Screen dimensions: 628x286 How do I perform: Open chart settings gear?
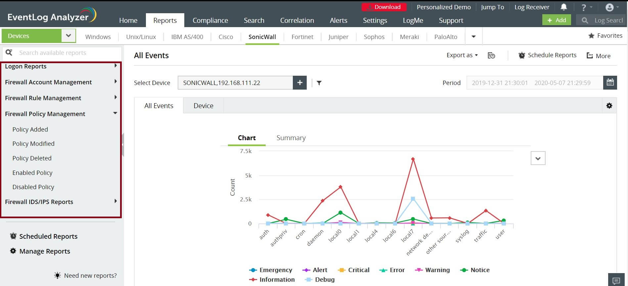coord(609,106)
